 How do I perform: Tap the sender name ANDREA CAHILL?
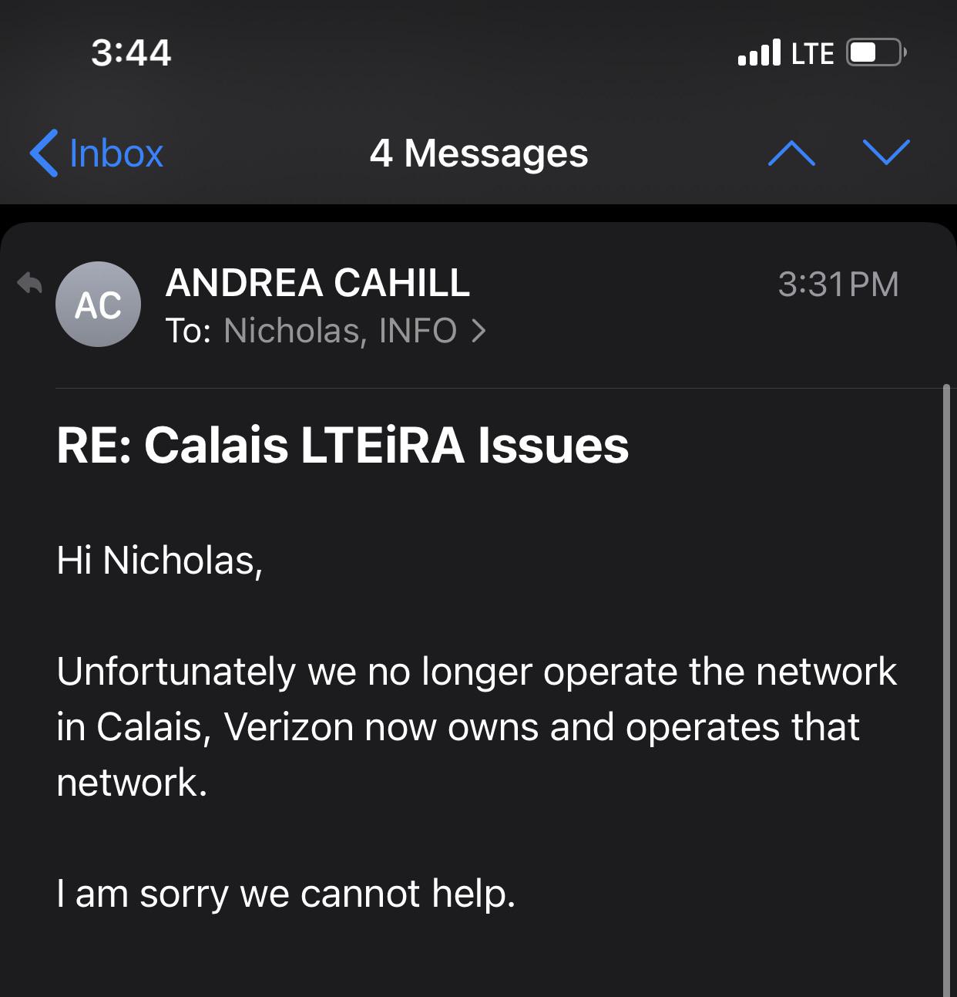(318, 284)
